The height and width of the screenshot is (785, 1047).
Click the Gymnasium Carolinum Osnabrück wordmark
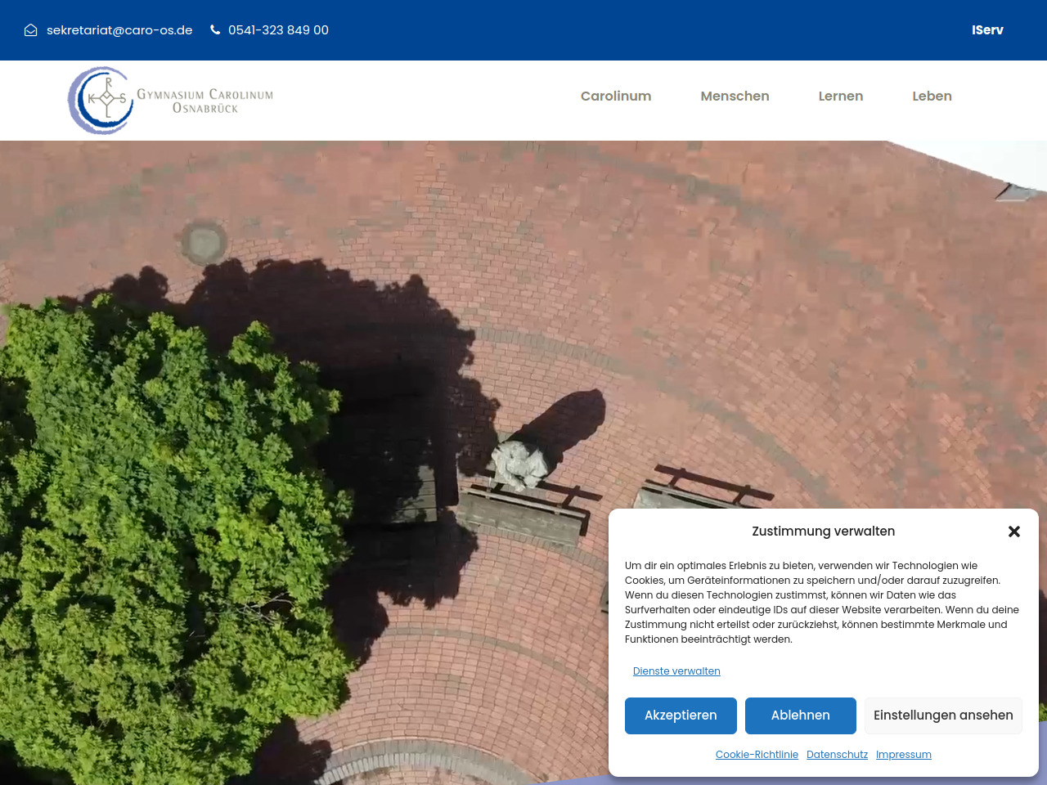point(204,101)
